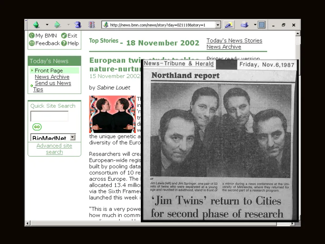Click the mirrored twins article thumbnail
325x244 pixels.
pyautogui.click(x=112, y=114)
